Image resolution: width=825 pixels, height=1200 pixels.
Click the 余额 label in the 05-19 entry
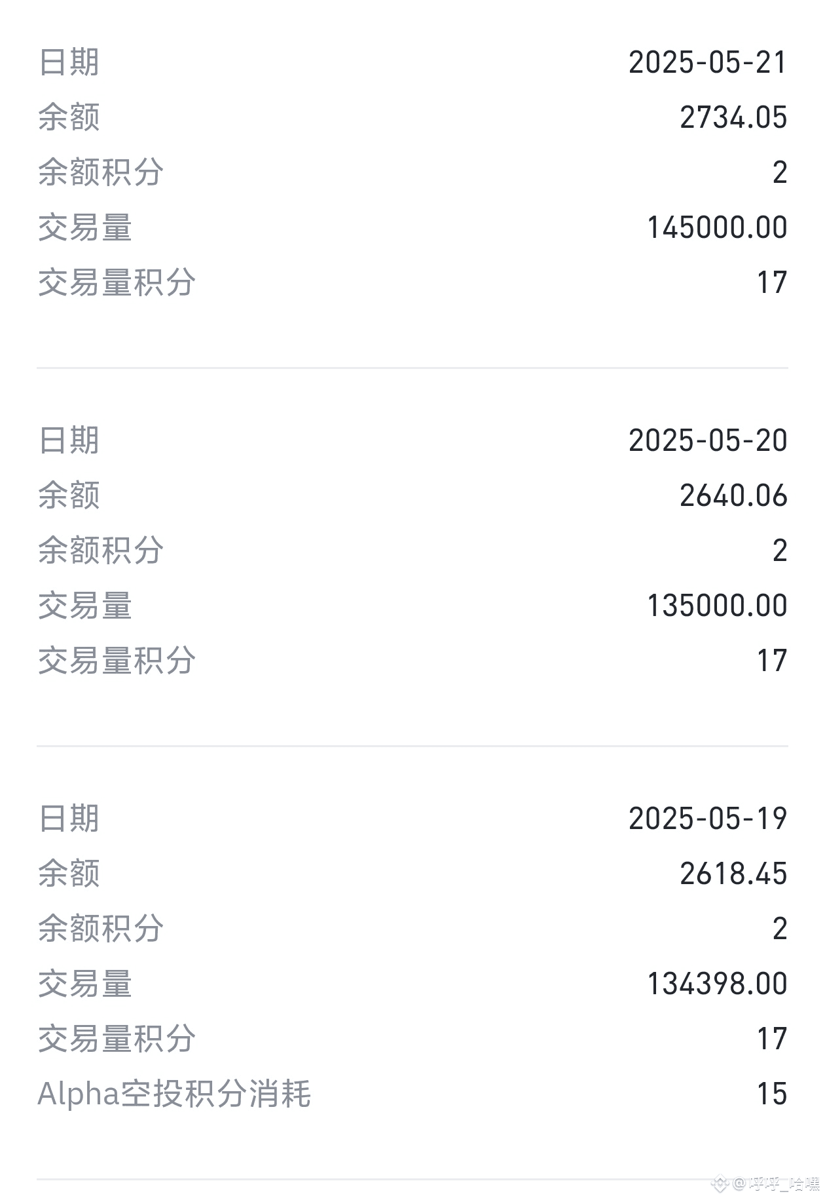click(69, 874)
